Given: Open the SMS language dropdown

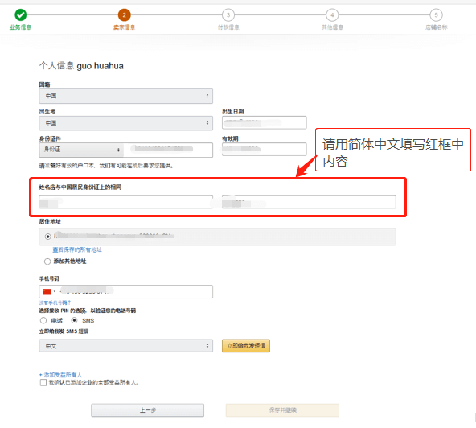Looking at the screenshot, I should (125, 346).
